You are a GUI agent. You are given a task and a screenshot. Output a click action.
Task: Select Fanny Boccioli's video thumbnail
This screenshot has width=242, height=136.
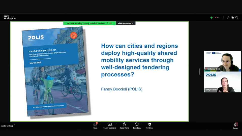pos(222,82)
